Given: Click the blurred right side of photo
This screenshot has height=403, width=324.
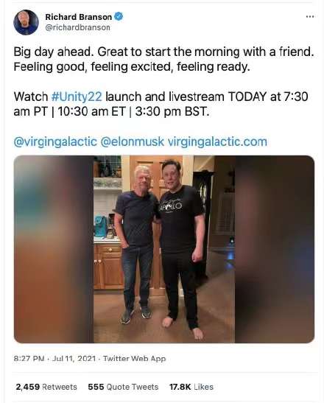Looking at the screenshot, I should pyautogui.click(x=275, y=249).
